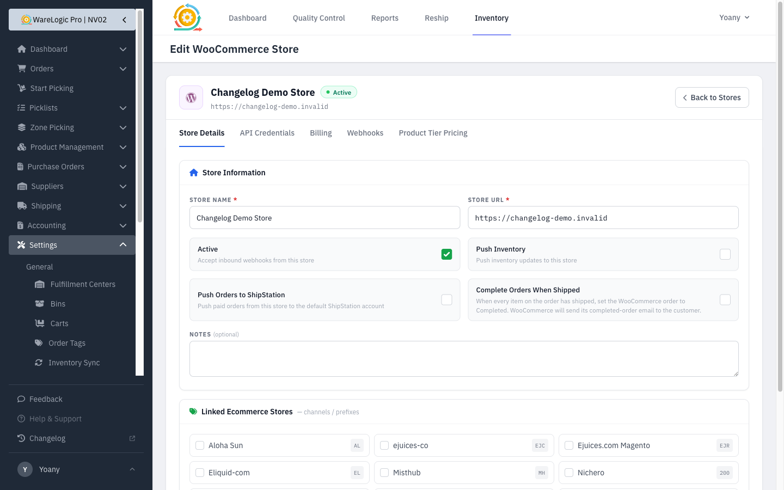Click the Fulfillment Centers warehouse icon
Screen dimensions: 784x490
[x=40, y=284]
